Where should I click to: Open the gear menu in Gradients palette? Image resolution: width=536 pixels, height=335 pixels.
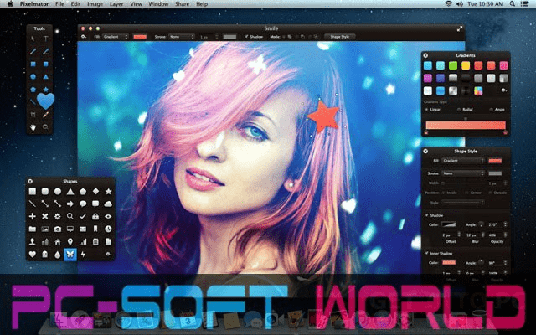[503, 90]
